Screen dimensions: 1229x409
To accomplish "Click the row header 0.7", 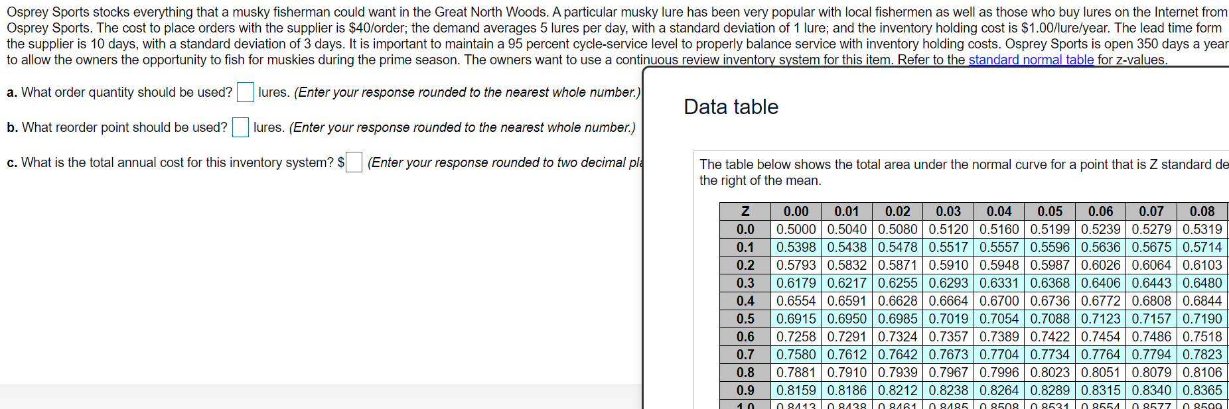I will click(x=745, y=355).
